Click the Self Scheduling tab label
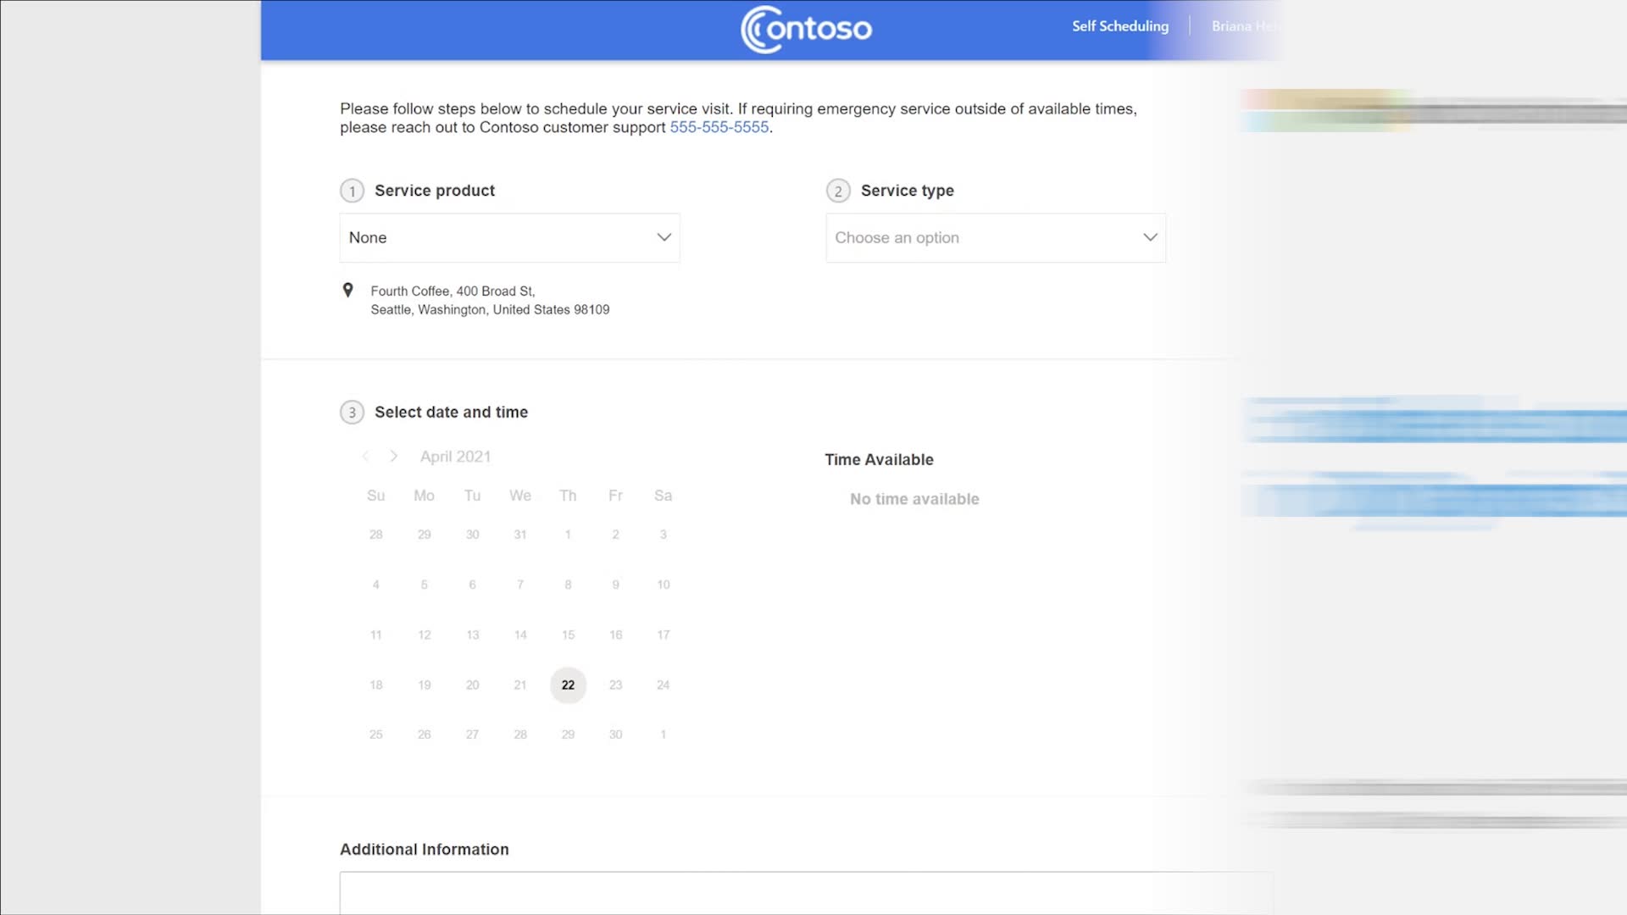This screenshot has height=915, width=1627. [1119, 25]
